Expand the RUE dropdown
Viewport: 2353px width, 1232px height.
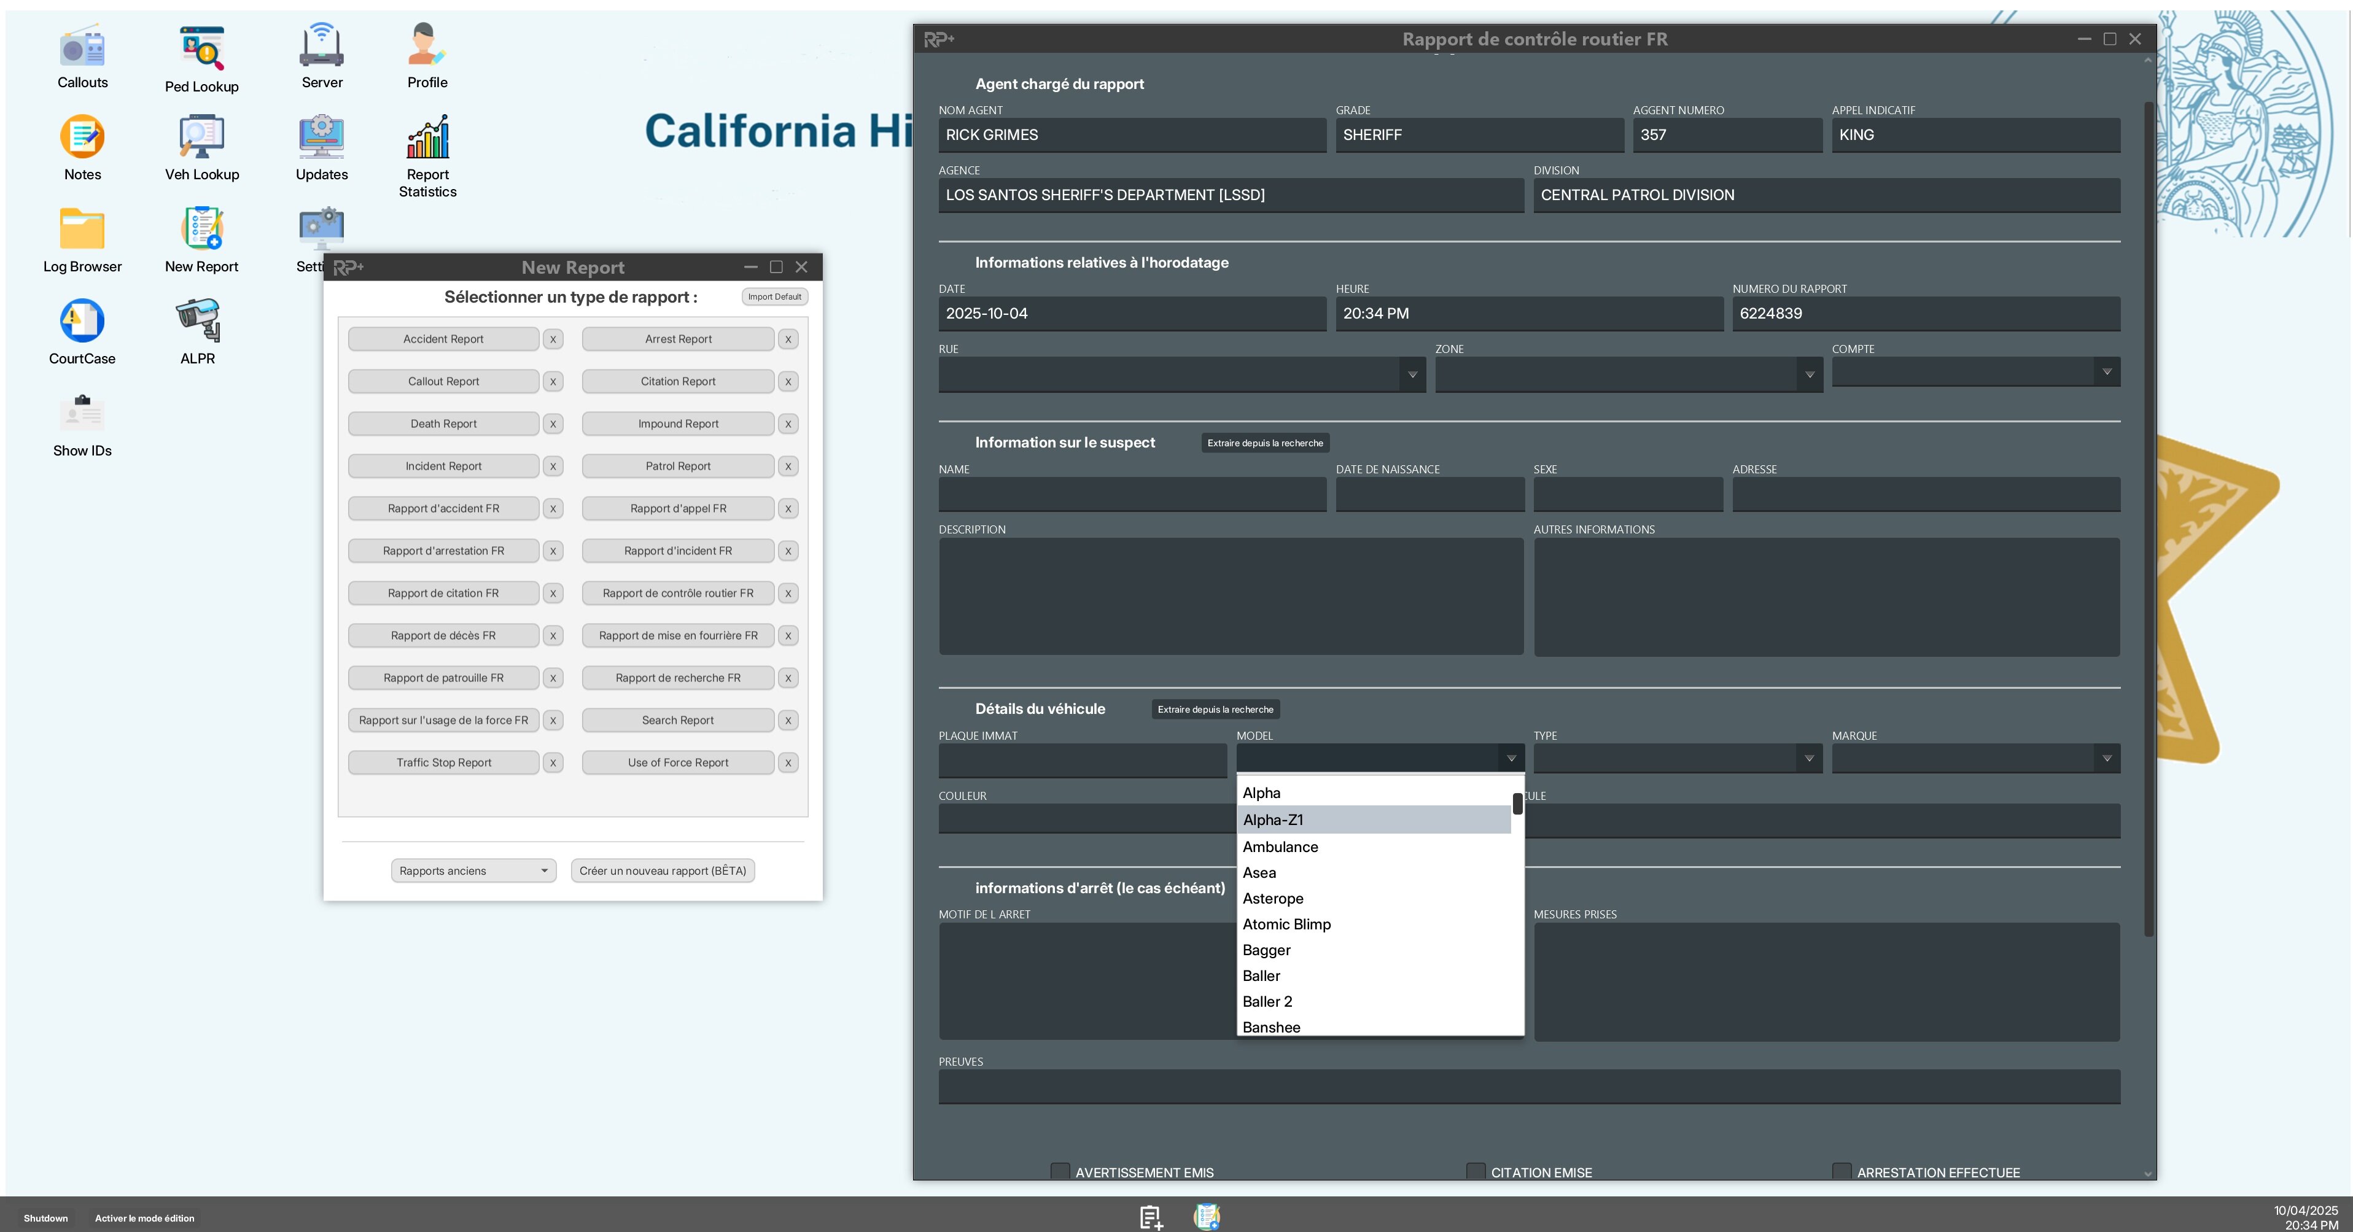coord(1412,374)
